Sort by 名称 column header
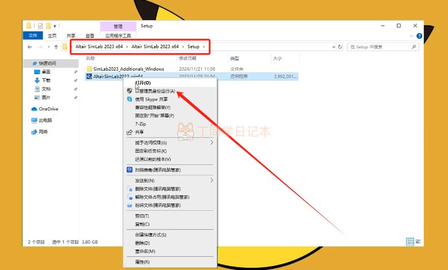448x270 pixels. (x=90, y=58)
